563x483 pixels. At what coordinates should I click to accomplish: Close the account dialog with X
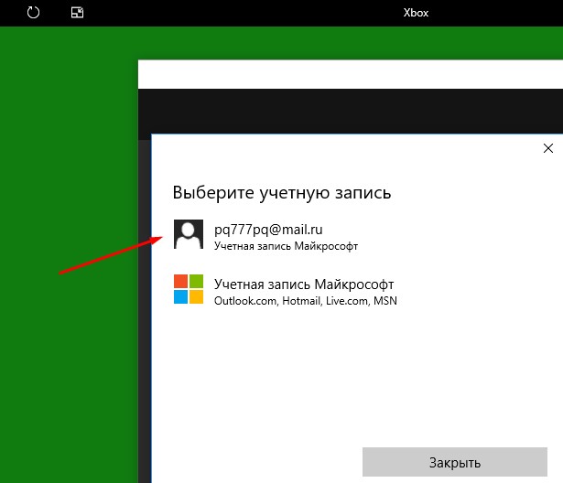click(x=548, y=148)
